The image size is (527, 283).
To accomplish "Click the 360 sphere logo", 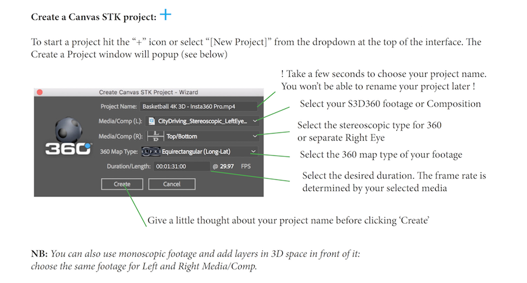I will click(x=69, y=137).
